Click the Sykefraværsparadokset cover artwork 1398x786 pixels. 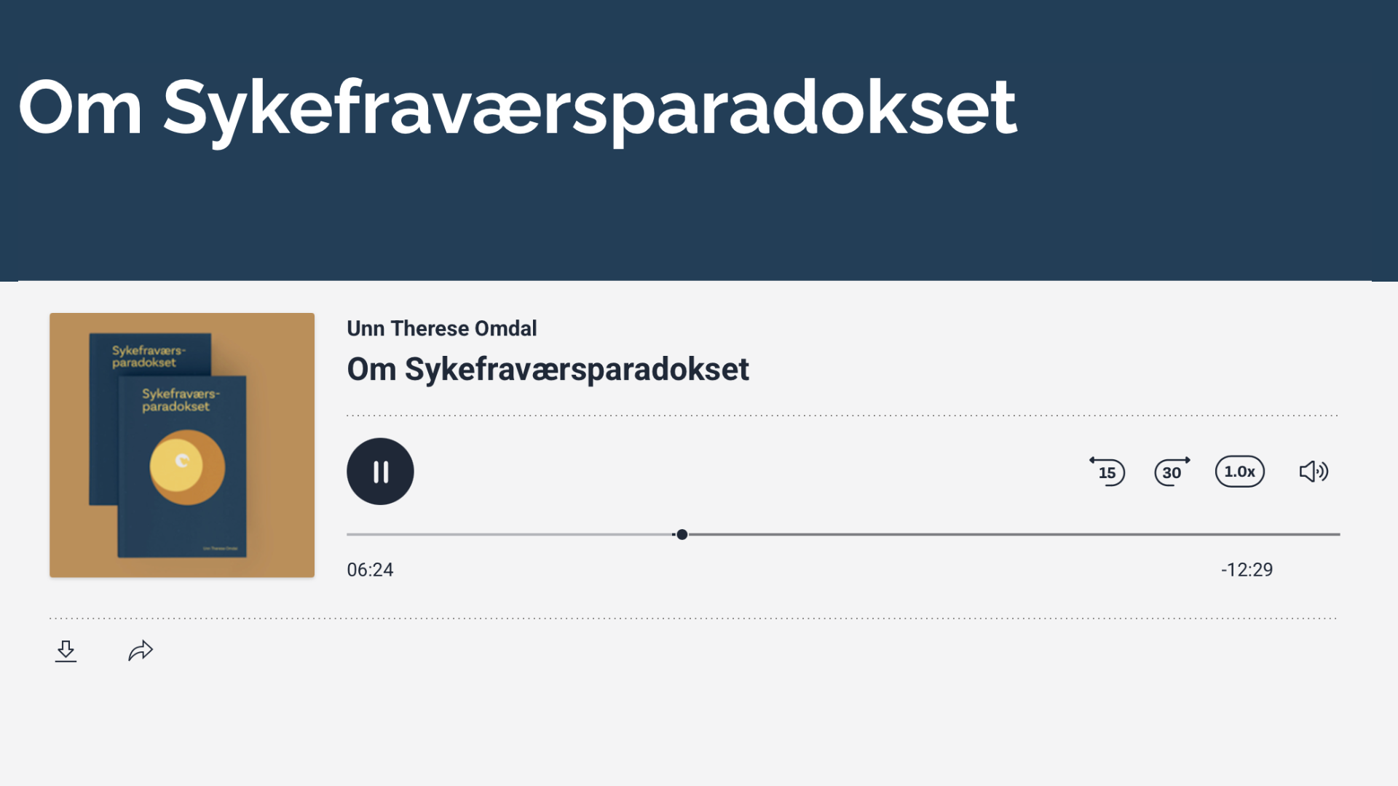click(x=181, y=445)
